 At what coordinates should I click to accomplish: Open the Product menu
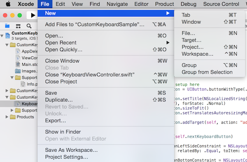coord(164,4)
